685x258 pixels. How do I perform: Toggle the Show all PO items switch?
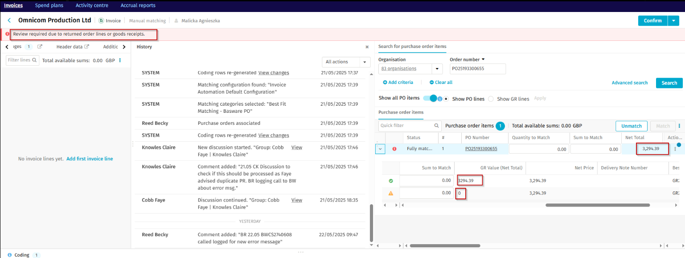pos(430,99)
